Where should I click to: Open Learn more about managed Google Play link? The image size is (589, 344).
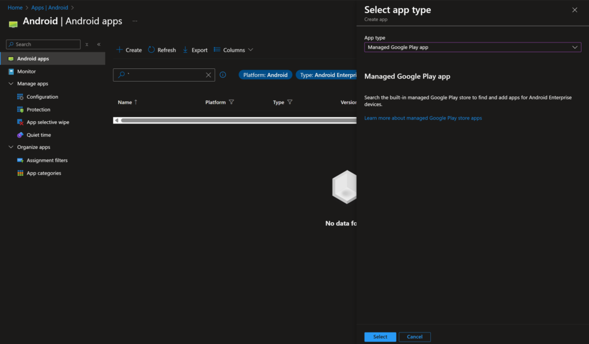423,118
